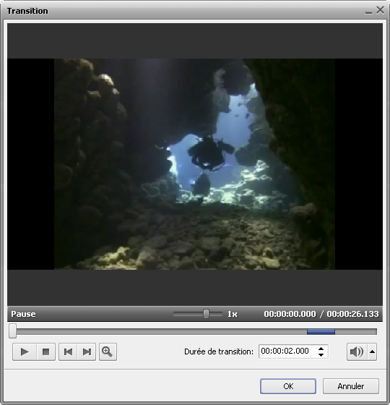Close the Transition window

tap(380, 10)
